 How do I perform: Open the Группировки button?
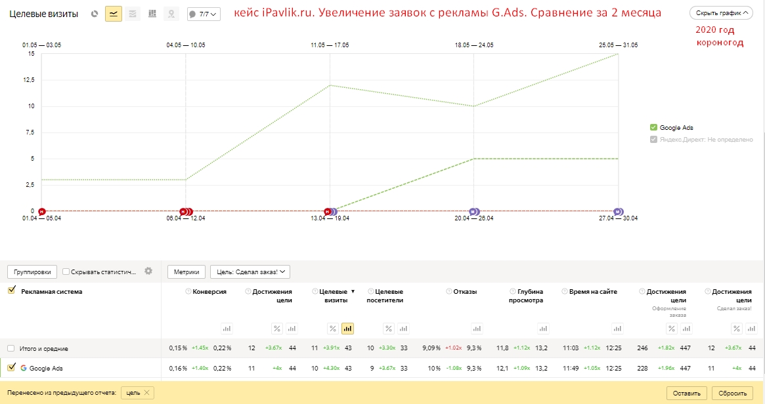[32, 272]
